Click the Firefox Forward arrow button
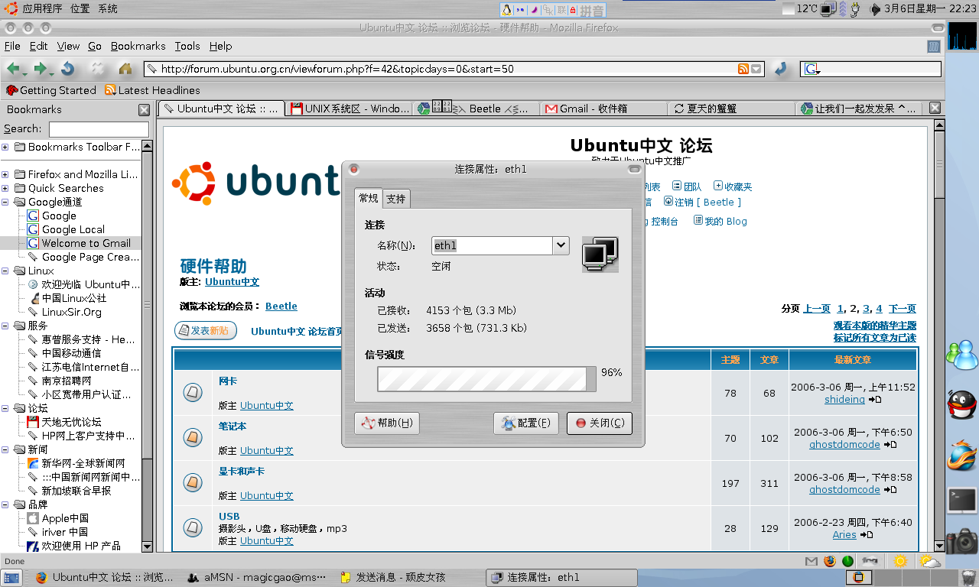The width and height of the screenshot is (979, 587). coord(40,69)
